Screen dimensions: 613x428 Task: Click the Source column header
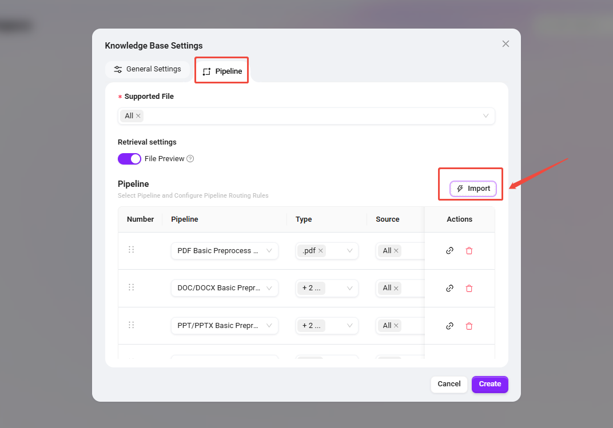388,219
